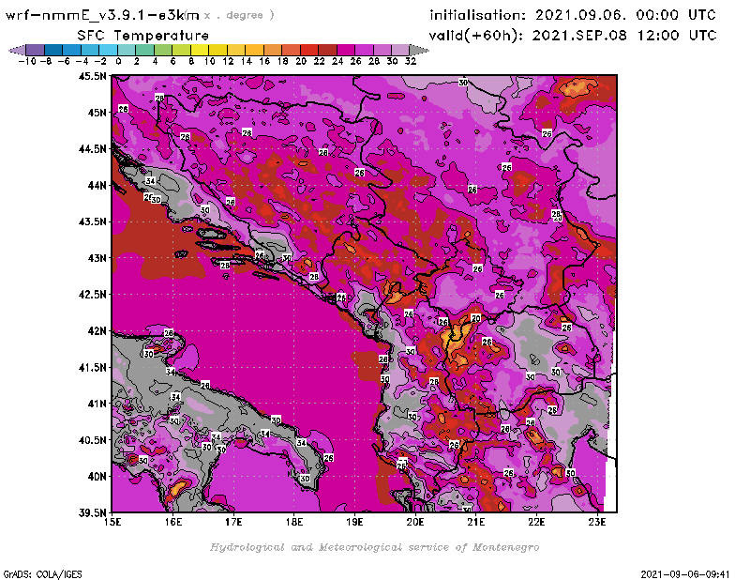The width and height of the screenshot is (750, 580).
Task: Click the contour label reading 20 on map
Action: 475,319
